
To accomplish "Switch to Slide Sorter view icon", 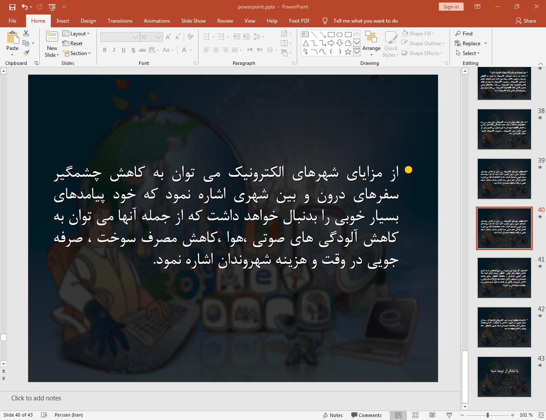I will pos(415,415).
